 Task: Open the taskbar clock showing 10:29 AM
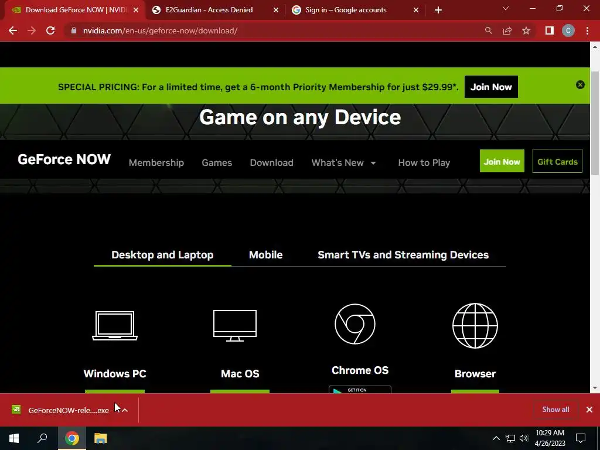pos(550,438)
